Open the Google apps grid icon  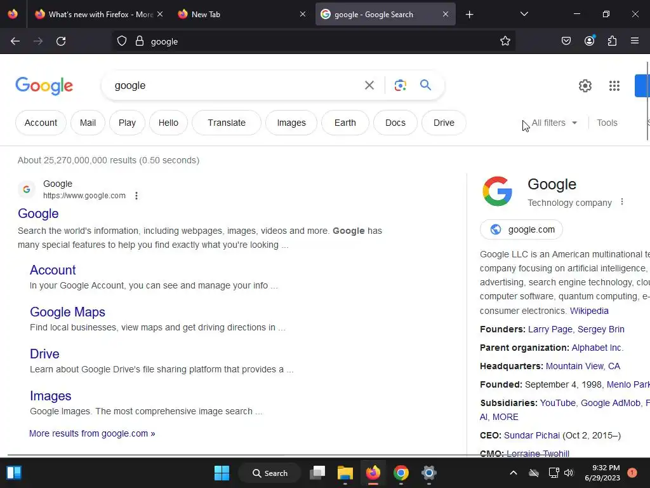[x=614, y=86]
